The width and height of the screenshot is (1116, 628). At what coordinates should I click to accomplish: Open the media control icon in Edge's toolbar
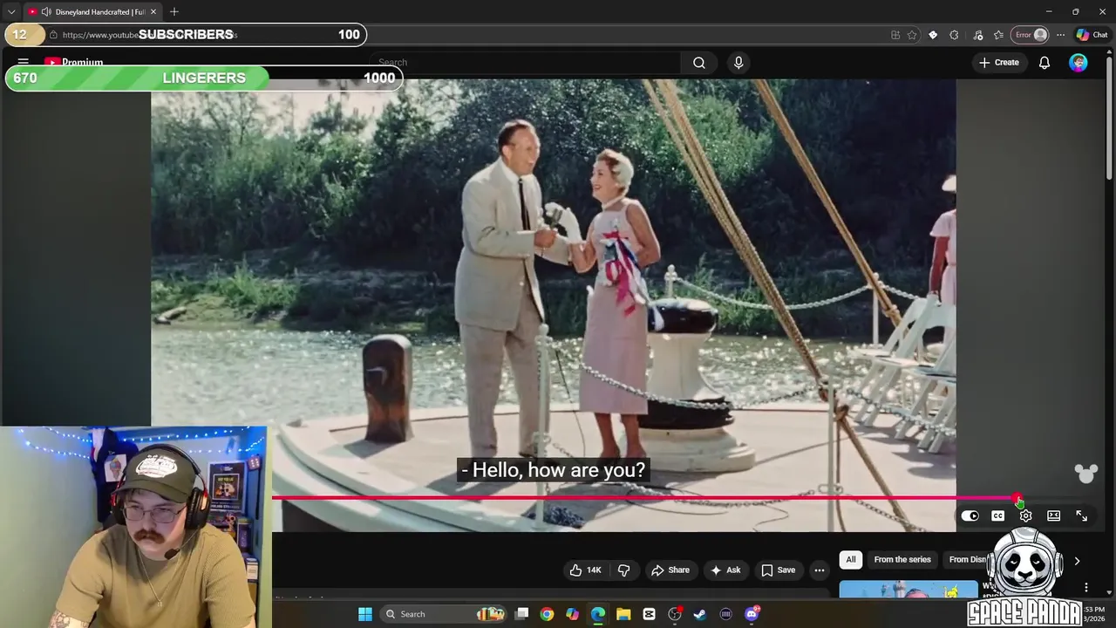pos(977,35)
